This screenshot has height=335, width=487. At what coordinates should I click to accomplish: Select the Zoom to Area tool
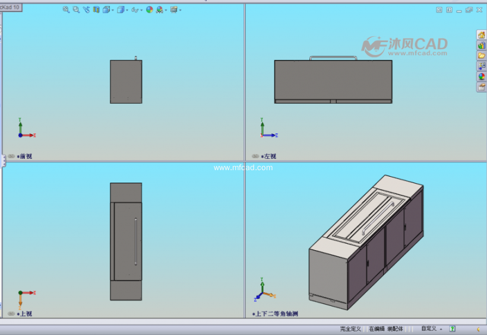(76, 9)
